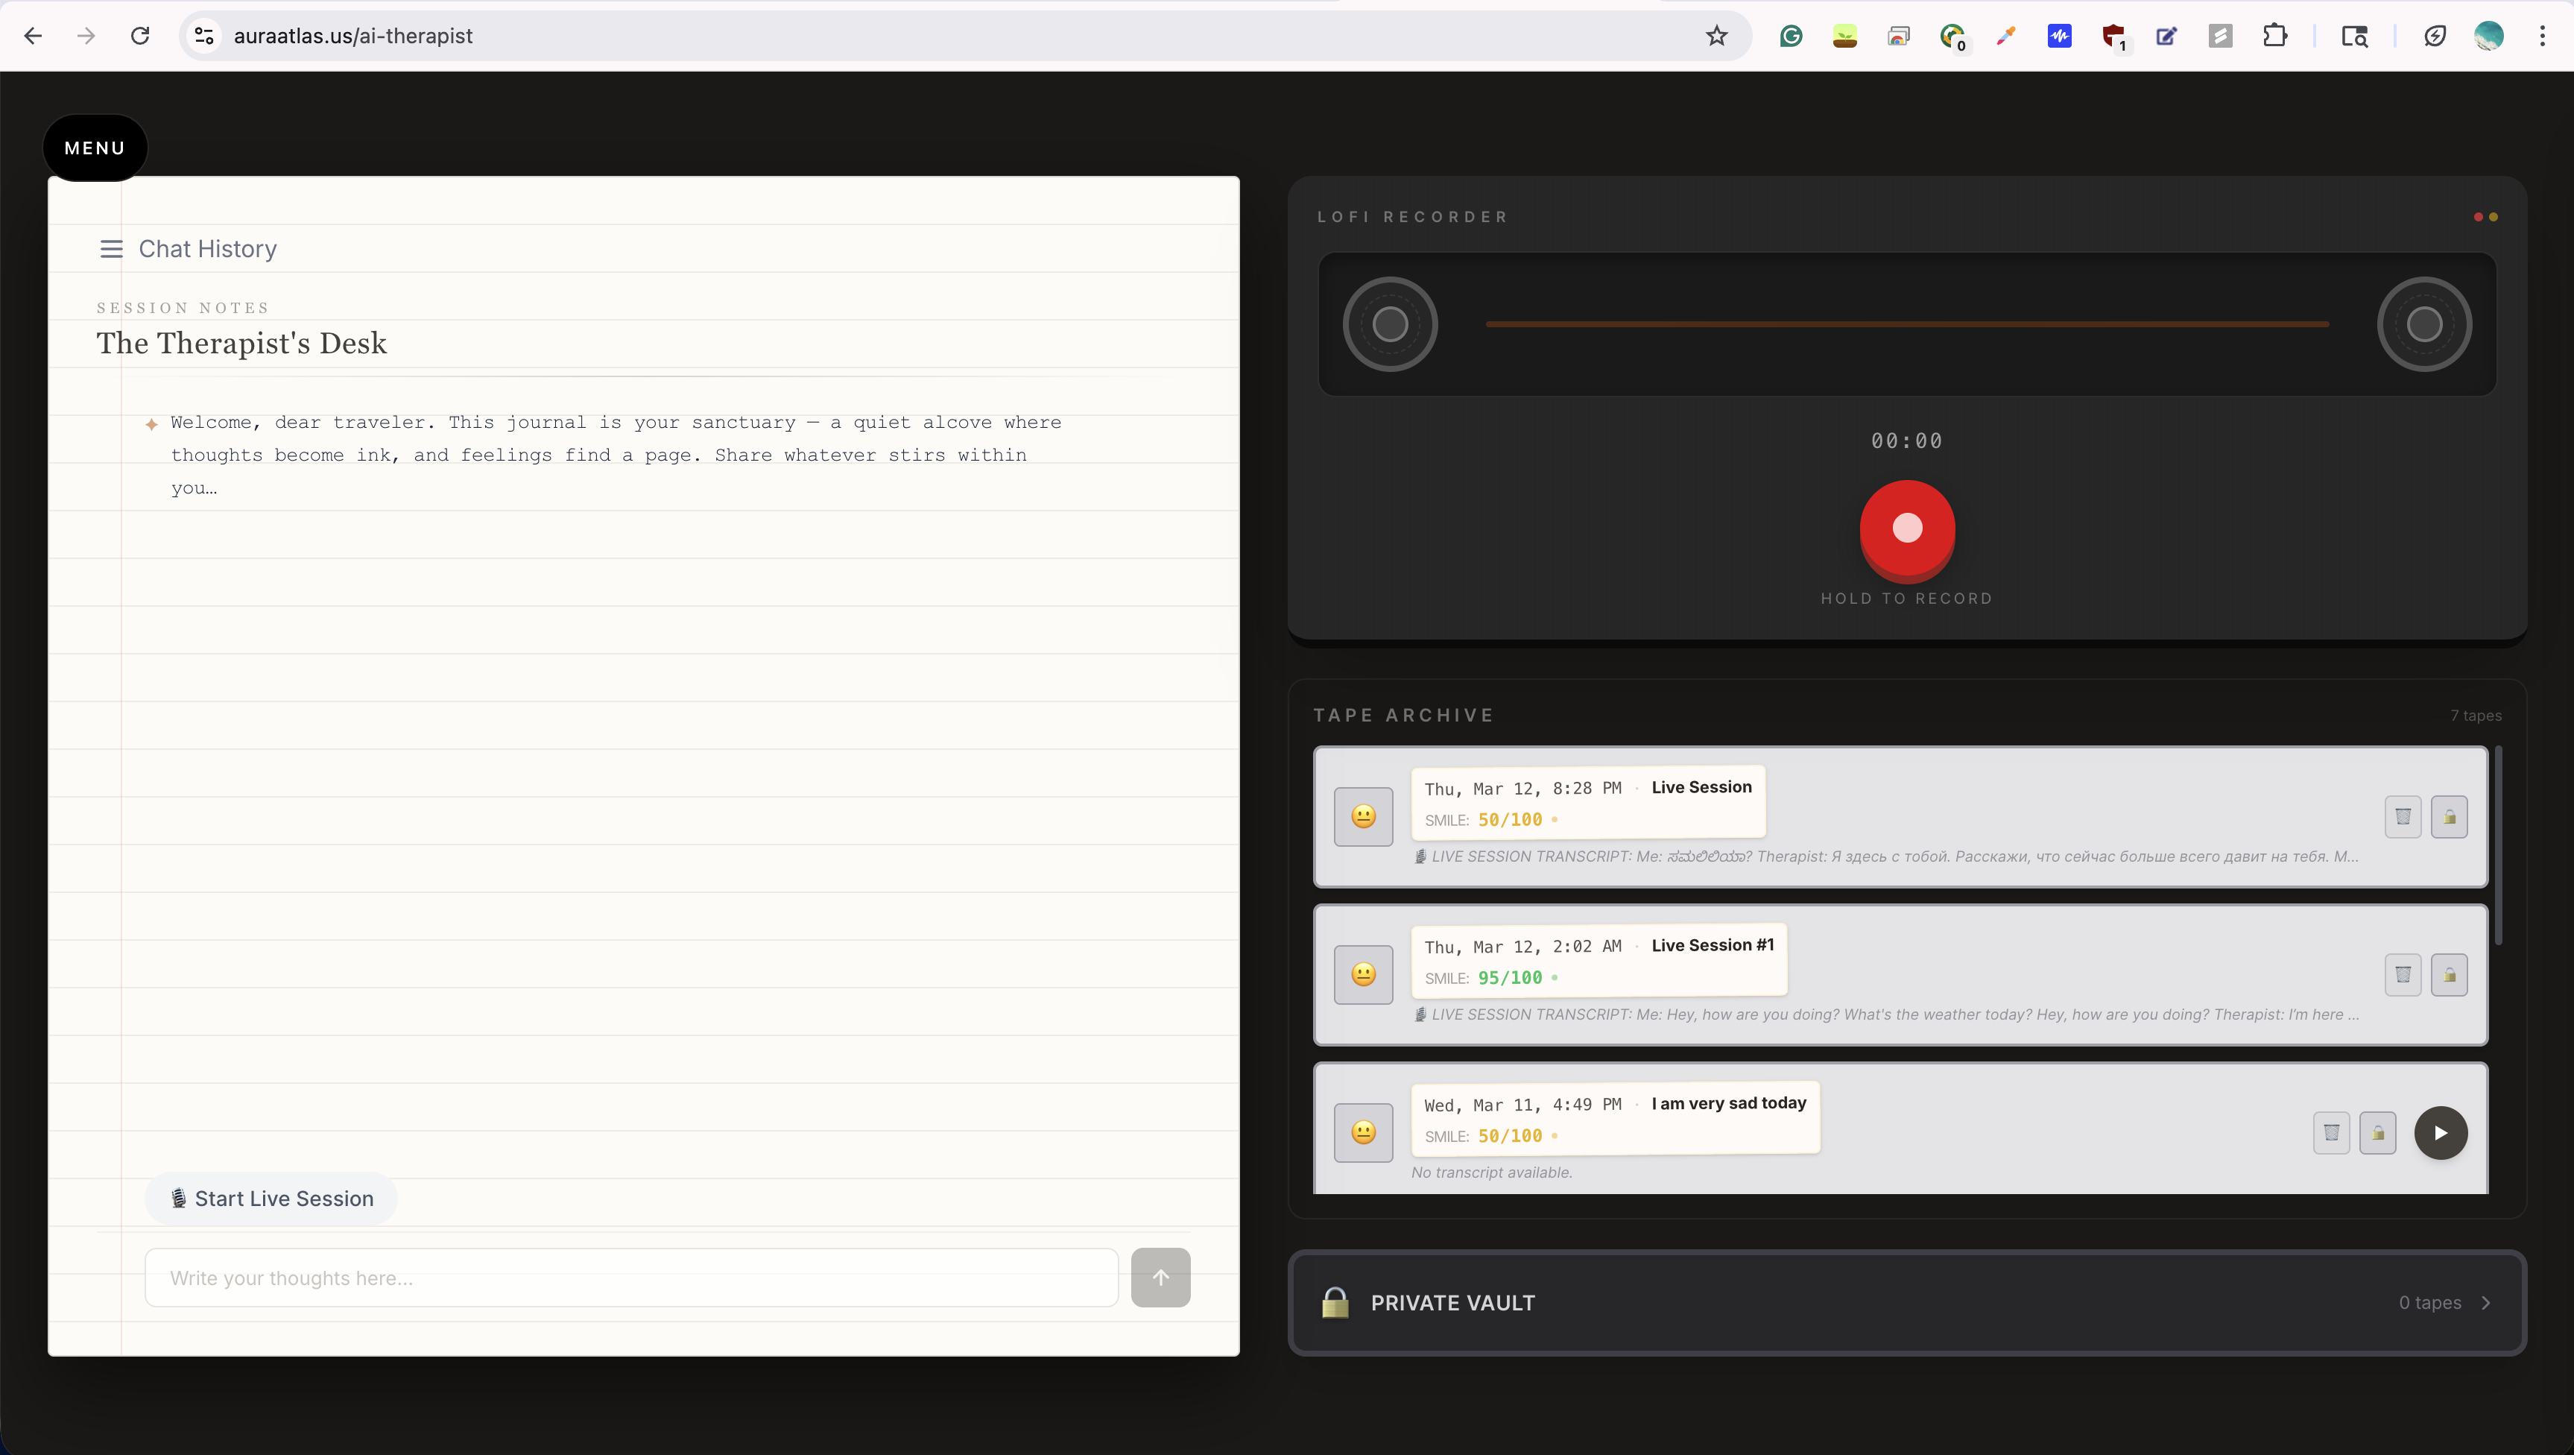2574x1455 pixels.
Task: Delete the Live Session #1 tape
Action: click(x=2402, y=974)
